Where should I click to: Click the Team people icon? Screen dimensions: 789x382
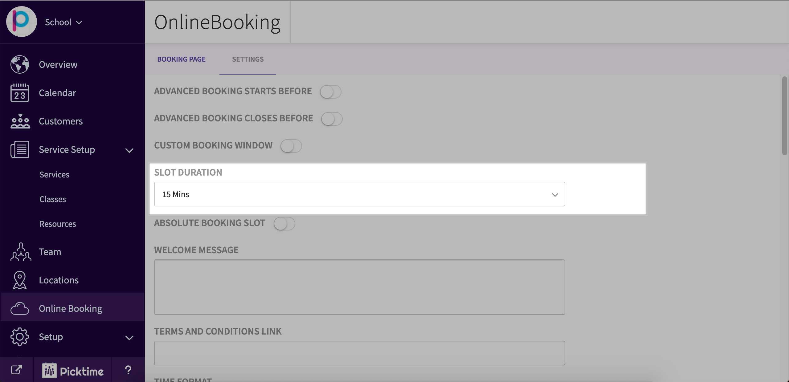(x=21, y=252)
